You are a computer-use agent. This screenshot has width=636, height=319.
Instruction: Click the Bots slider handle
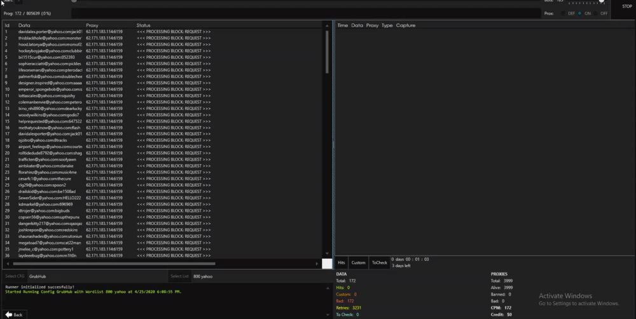click(x=602, y=1)
